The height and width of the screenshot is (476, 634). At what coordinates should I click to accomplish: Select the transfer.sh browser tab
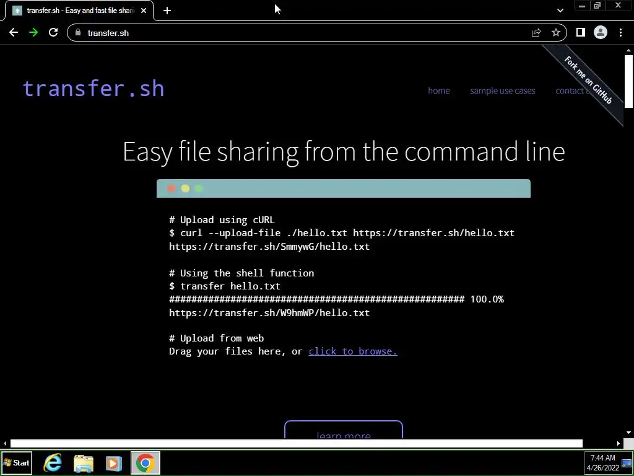point(79,11)
